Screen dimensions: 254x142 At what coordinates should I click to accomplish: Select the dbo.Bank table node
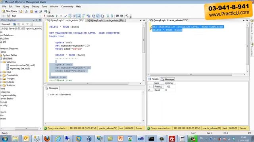(x=8, y=59)
